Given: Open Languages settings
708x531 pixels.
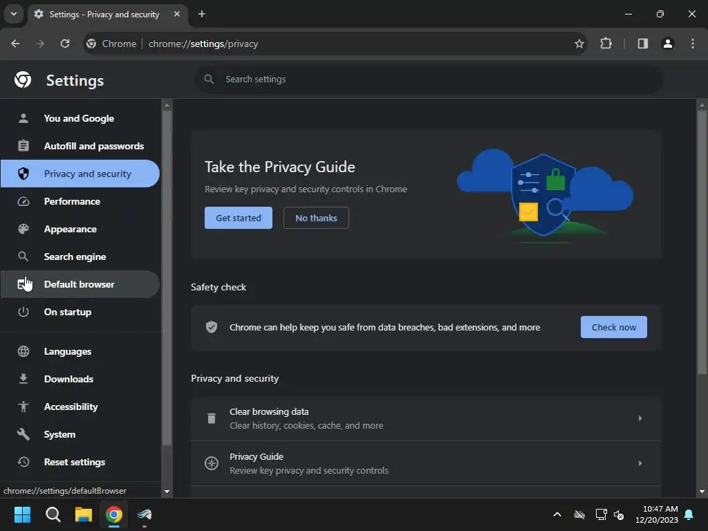Looking at the screenshot, I should coord(80,351).
